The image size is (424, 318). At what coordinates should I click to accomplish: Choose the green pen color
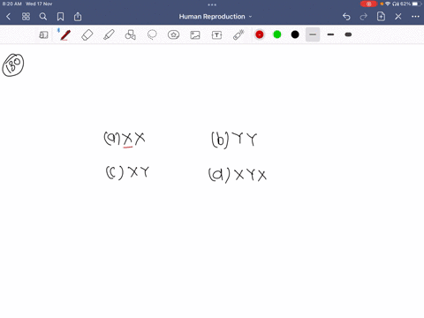pyautogui.click(x=277, y=34)
